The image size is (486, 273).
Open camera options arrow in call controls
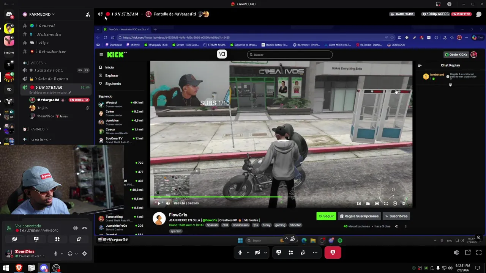click(x=265, y=253)
